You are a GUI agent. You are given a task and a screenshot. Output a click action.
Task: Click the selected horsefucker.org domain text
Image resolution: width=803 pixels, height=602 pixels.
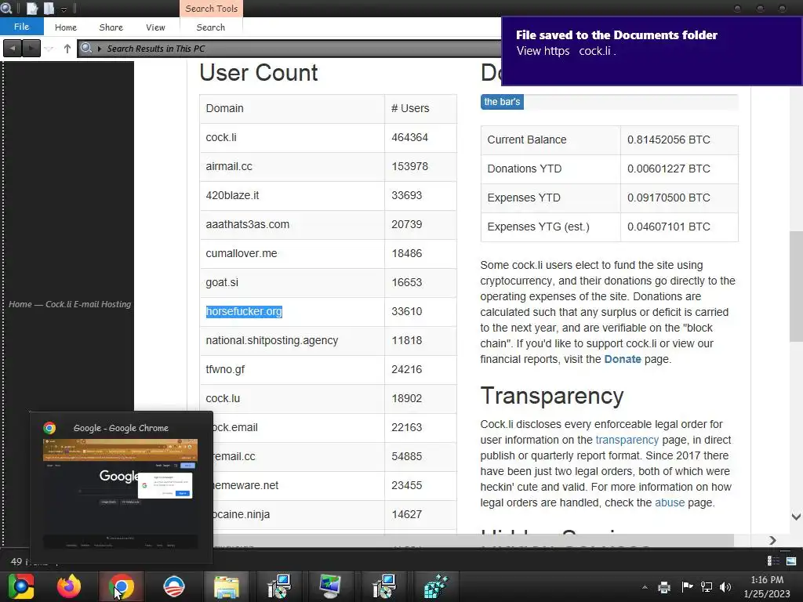click(244, 311)
